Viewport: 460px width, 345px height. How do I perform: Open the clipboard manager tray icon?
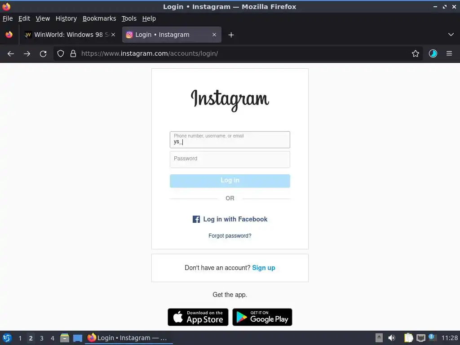[408, 338]
